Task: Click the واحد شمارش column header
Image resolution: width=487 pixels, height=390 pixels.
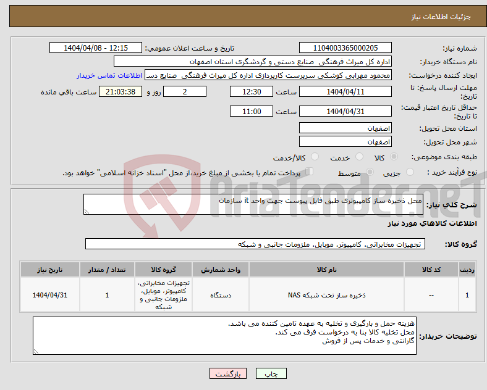Action: coord(221,270)
